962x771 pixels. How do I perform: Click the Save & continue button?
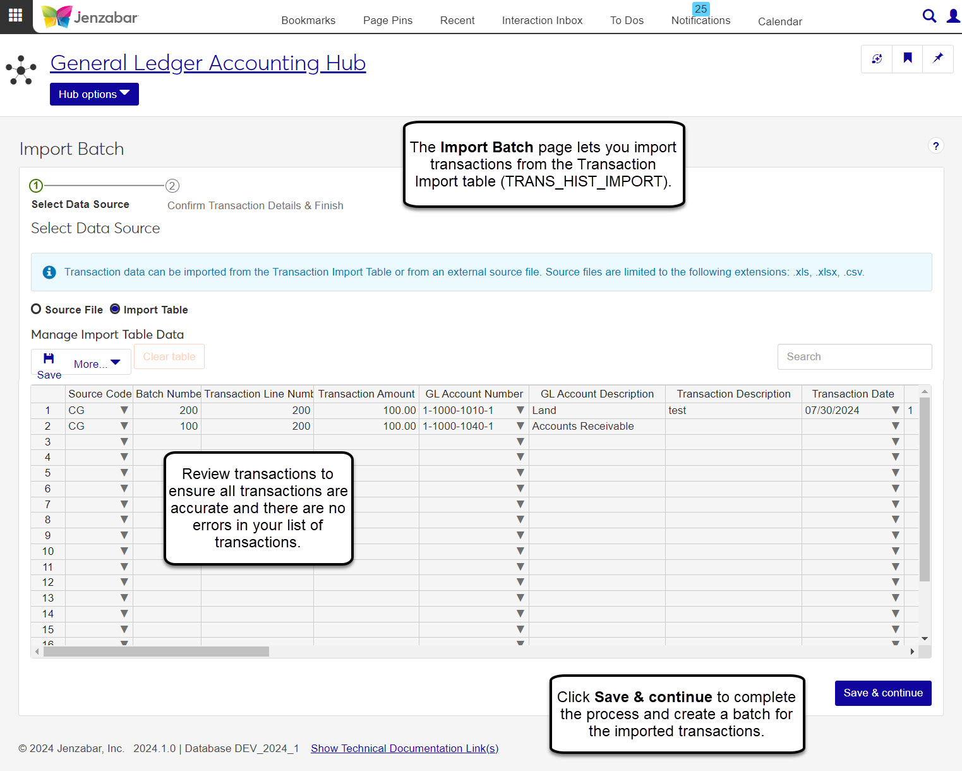point(882,693)
